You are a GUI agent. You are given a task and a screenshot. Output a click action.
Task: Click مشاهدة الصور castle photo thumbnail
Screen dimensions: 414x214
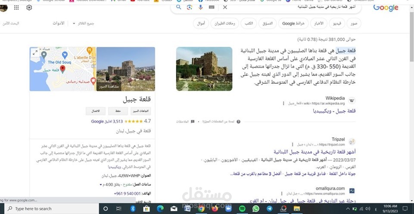(126, 69)
